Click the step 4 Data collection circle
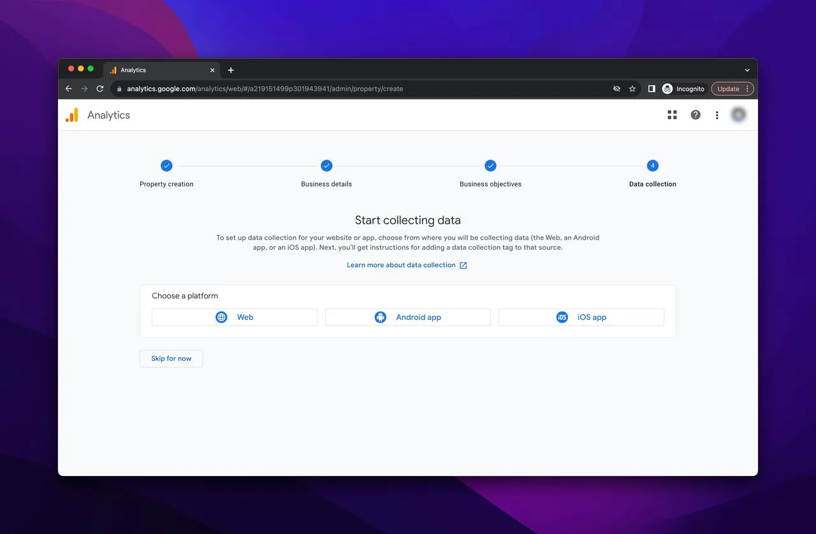Viewport: 816px width, 534px height. tap(652, 166)
